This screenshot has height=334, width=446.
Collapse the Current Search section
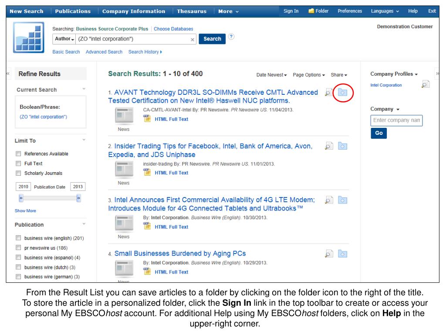click(x=84, y=89)
